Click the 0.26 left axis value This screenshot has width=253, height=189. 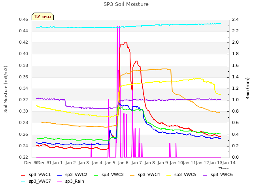(24, 135)
